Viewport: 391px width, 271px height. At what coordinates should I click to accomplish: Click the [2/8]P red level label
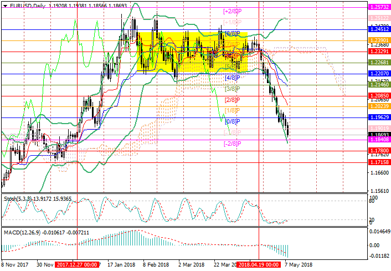[x=231, y=100]
